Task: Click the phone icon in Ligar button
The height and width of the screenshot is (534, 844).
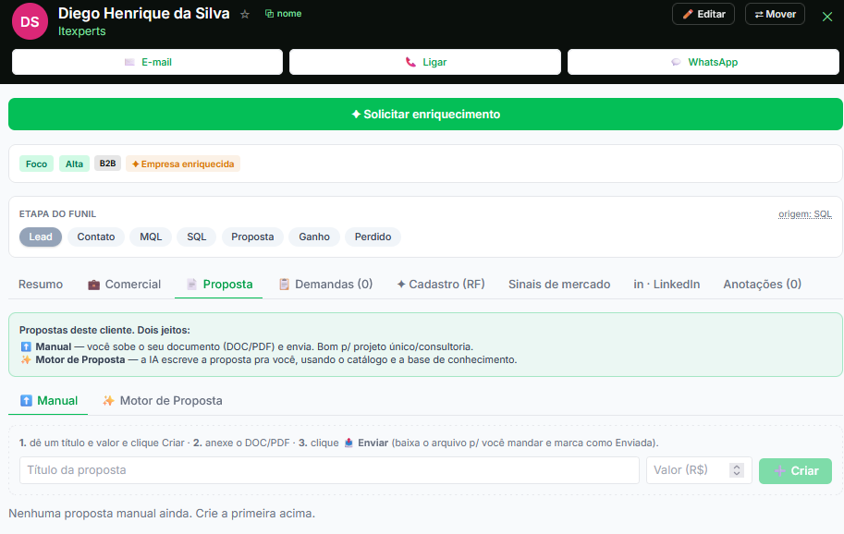Action: point(410,62)
